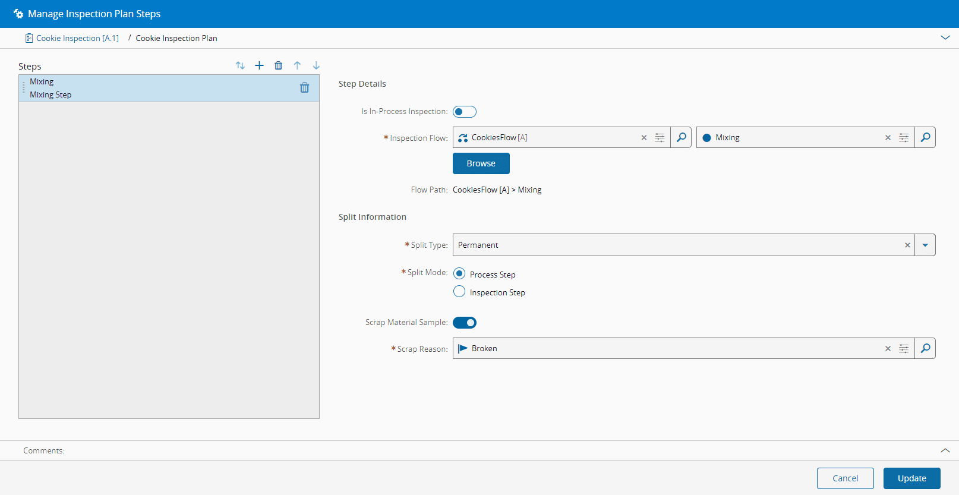959x495 pixels.
Task: Select Inspection Step split mode
Action: click(459, 292)
